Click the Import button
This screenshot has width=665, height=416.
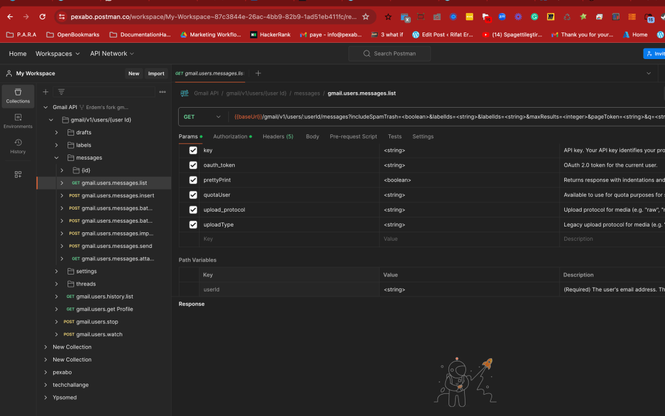coord(156,73)
